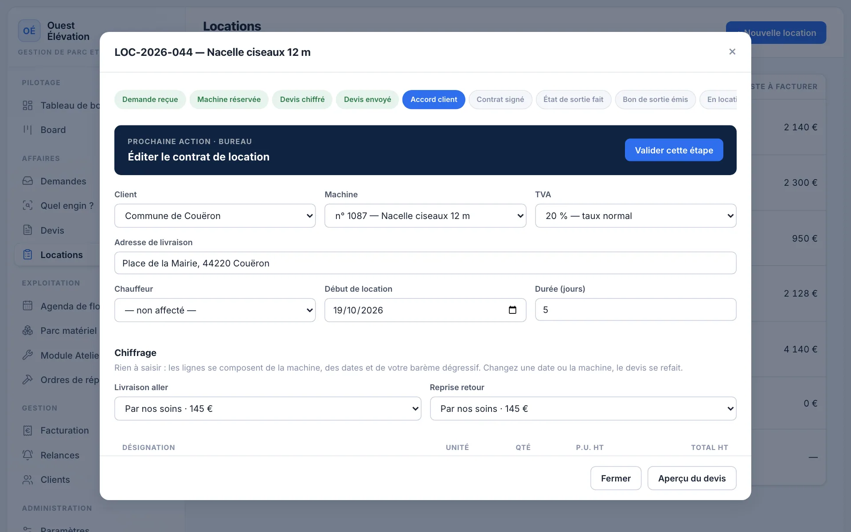Click the Agenda de flotte calendar icon
The image size is (851, 532).
[27, 306]
